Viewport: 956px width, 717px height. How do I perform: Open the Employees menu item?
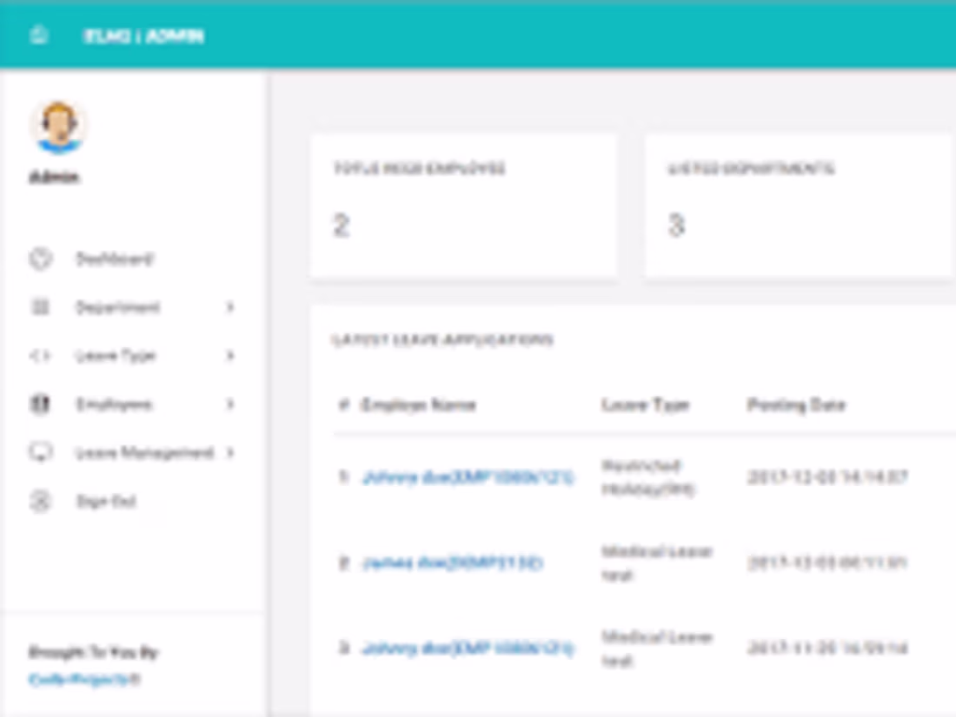point(114,405)
